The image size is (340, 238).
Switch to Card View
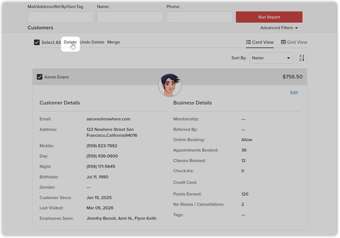[260, 42]
